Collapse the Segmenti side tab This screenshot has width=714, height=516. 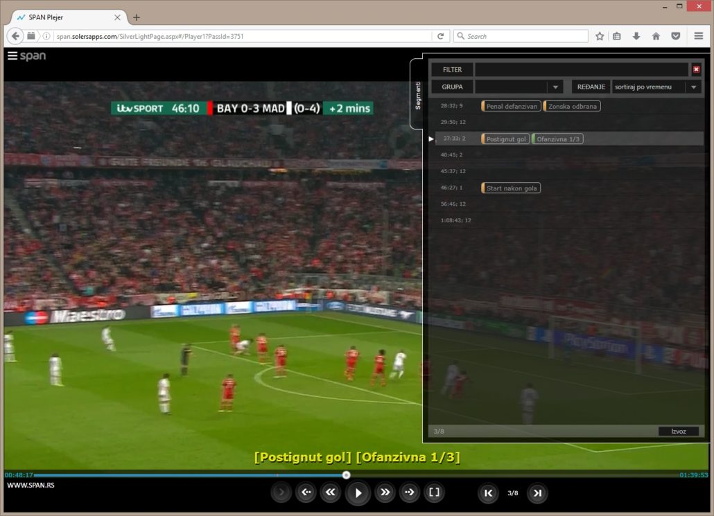click(x=417, y=95)
